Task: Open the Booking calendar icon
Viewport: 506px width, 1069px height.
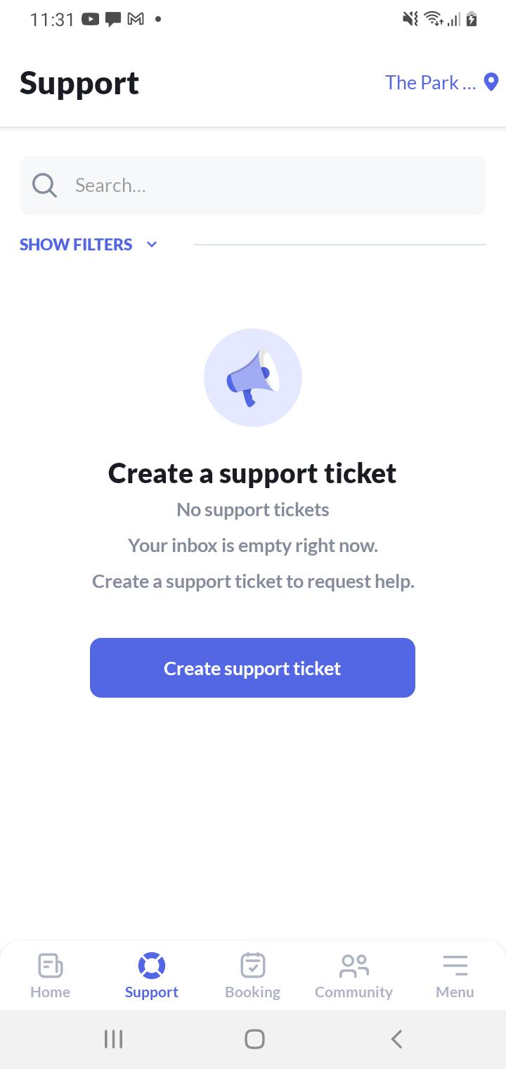Action: 252,965
